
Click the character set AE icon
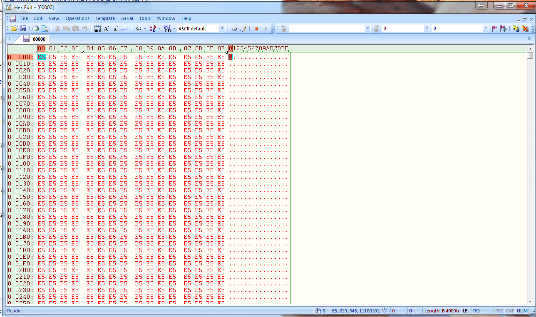152,29
